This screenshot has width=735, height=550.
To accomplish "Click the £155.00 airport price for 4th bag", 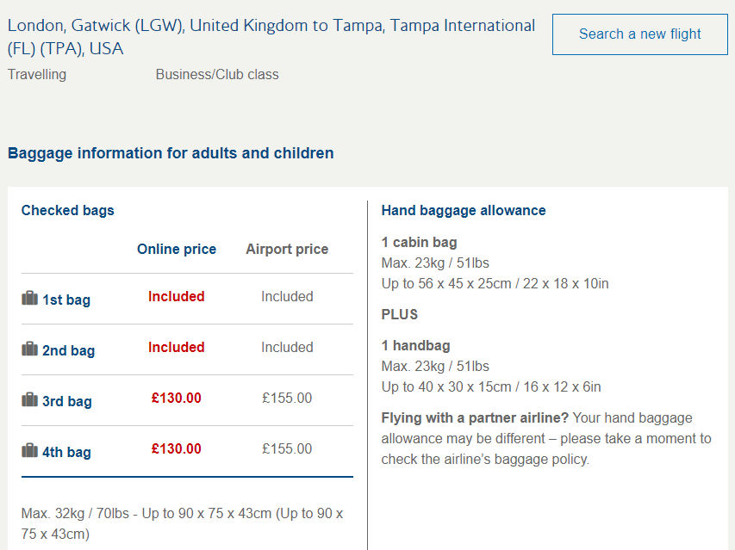I will tap(287, 449).
